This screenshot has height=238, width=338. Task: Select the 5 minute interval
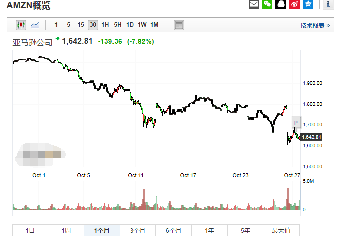[68, 25]
